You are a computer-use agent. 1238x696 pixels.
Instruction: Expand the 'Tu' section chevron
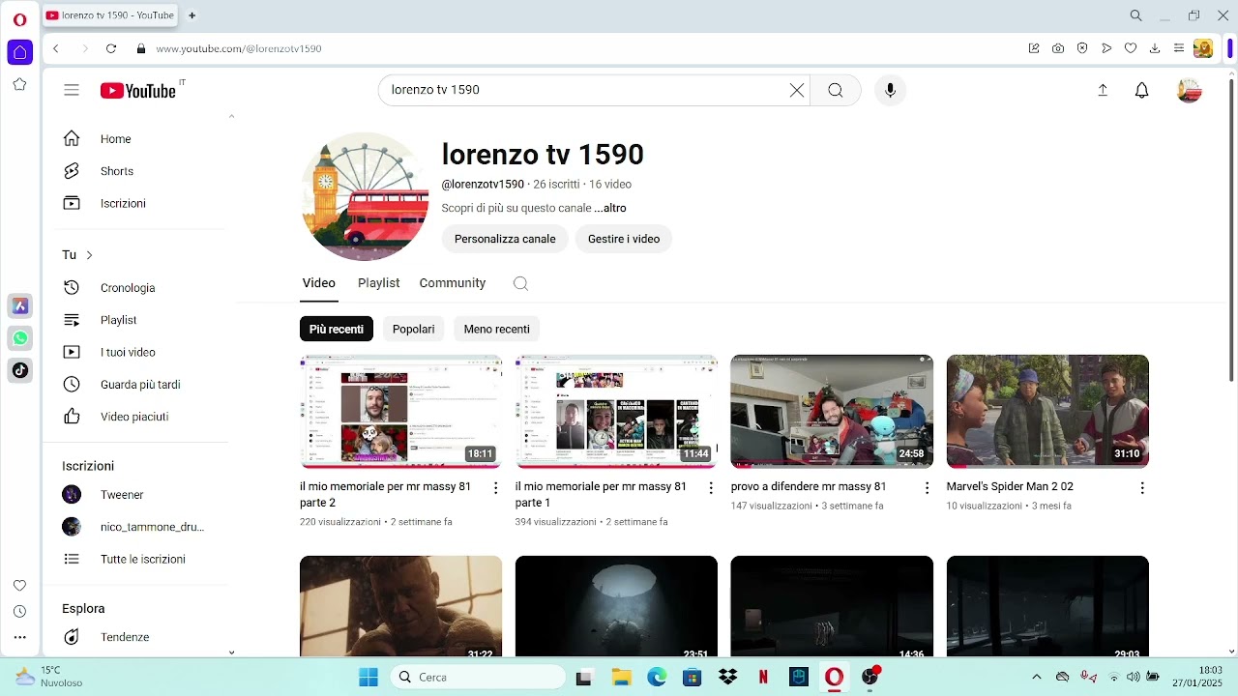point(89,255)
